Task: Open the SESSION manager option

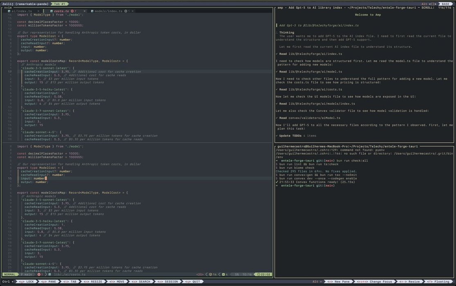Action: tap(168, 282)
